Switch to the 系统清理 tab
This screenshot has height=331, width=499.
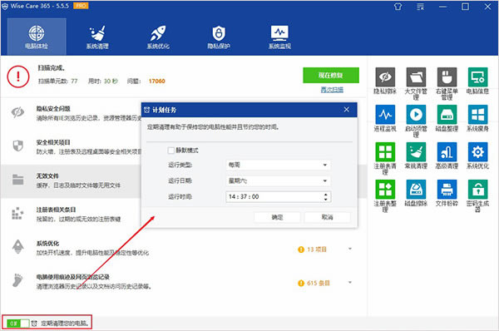tap(97, 37)
